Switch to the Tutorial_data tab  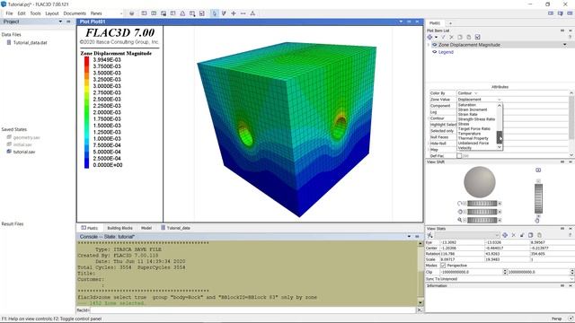pyautogui.click(x=176, y=228)
